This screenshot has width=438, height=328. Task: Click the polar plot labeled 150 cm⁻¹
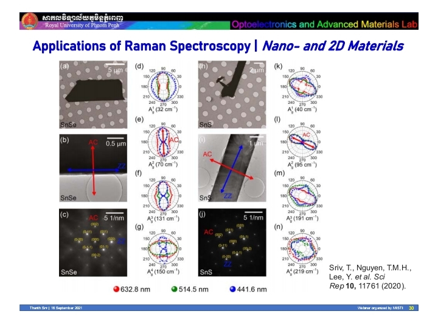(162, 250)
